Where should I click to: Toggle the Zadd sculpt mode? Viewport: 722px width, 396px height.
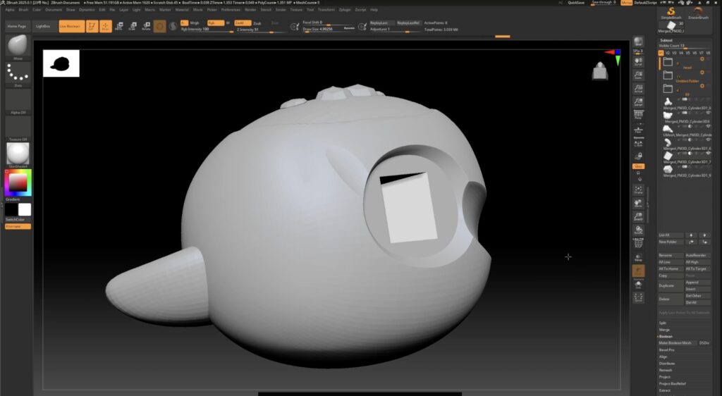(x=243, y=23)
